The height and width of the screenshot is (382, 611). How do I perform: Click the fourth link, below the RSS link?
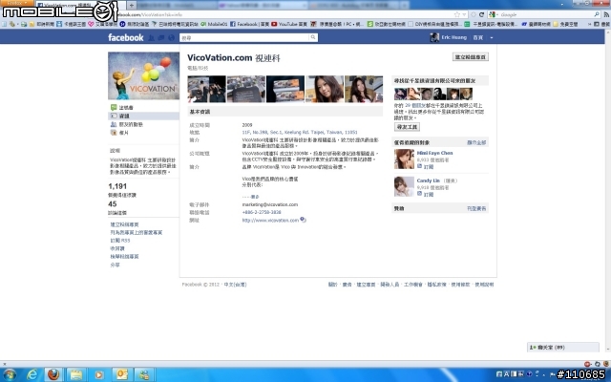click(x=117, y=248)
